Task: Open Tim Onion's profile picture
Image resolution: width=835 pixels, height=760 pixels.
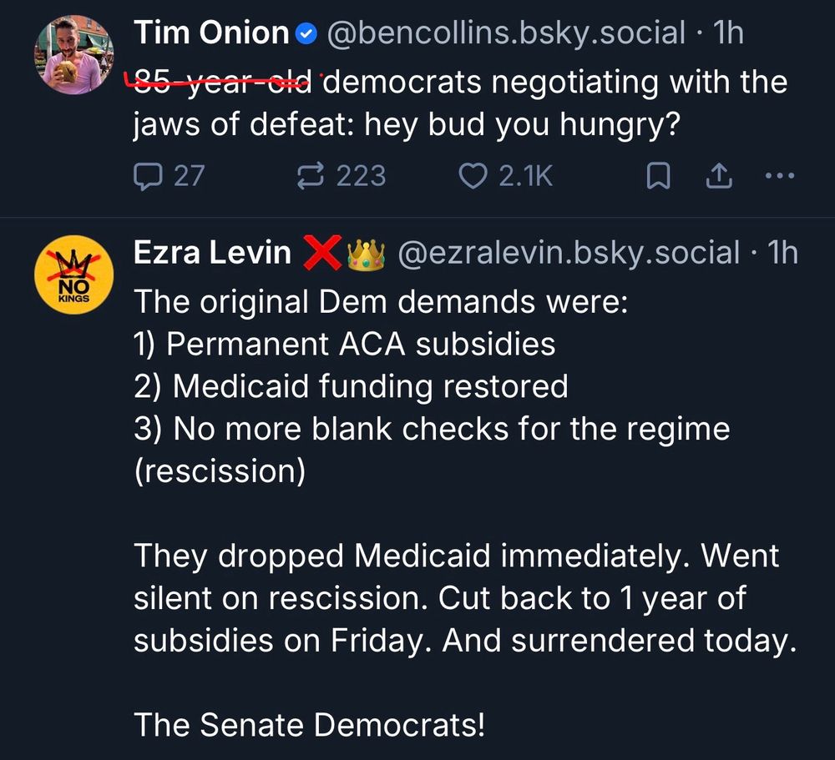Action: pyautogui.click(x=73, y=54)
